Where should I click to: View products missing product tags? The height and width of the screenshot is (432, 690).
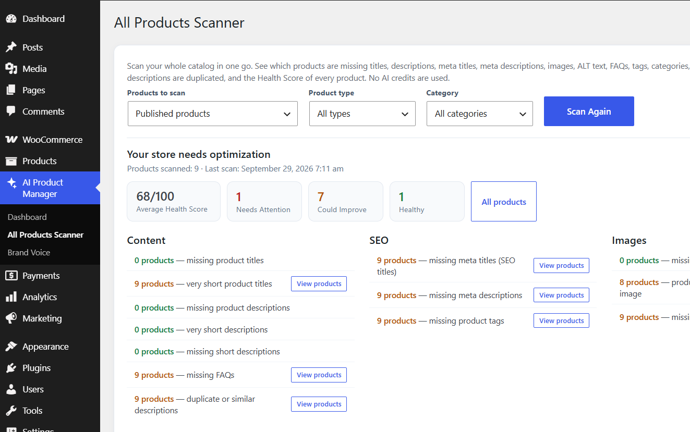tap(561, 320)
